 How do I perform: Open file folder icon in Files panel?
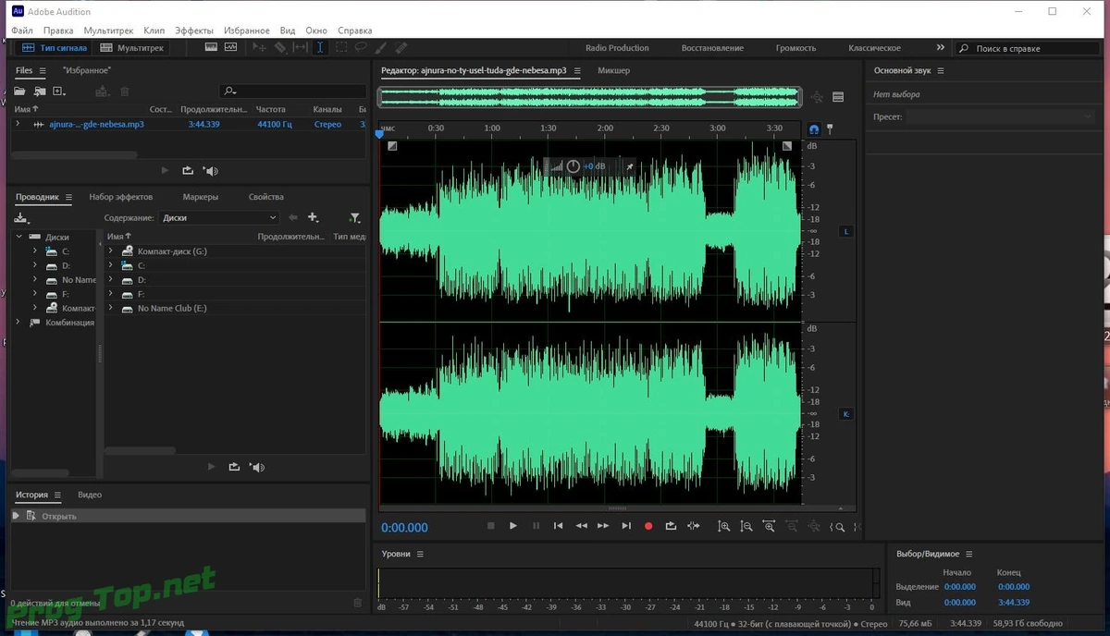click(x=19, y=92)
